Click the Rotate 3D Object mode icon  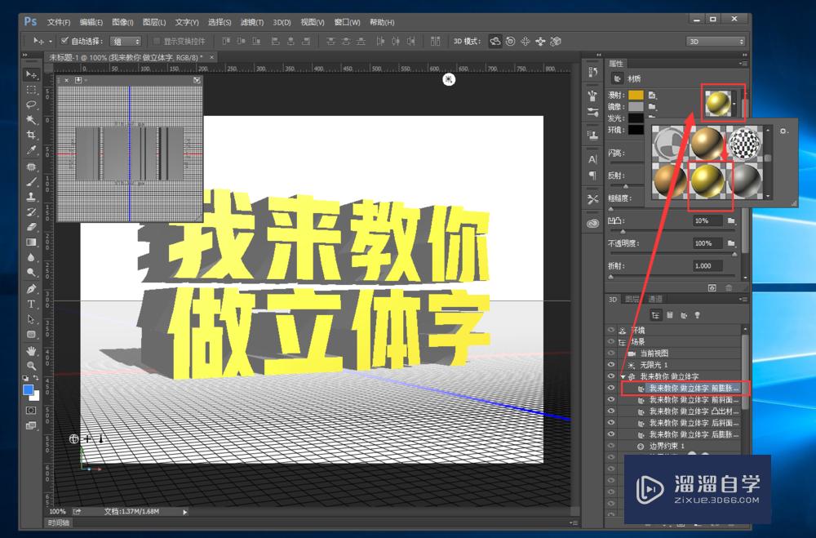(x=495, y=41)
